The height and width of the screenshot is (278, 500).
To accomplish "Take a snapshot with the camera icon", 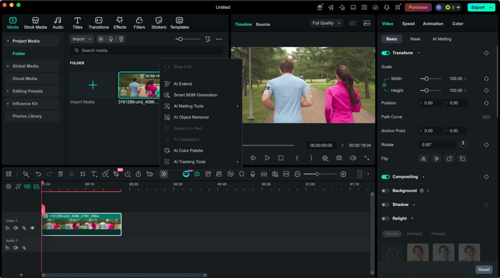I will (x=339, y=158).
